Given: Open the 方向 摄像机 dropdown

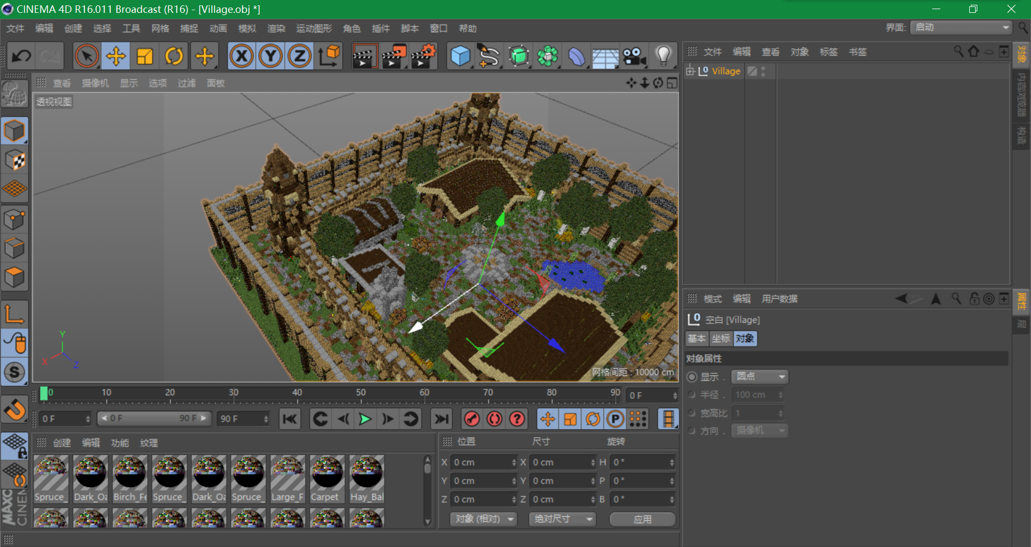Looking at the screenshot, I should 760,431.
